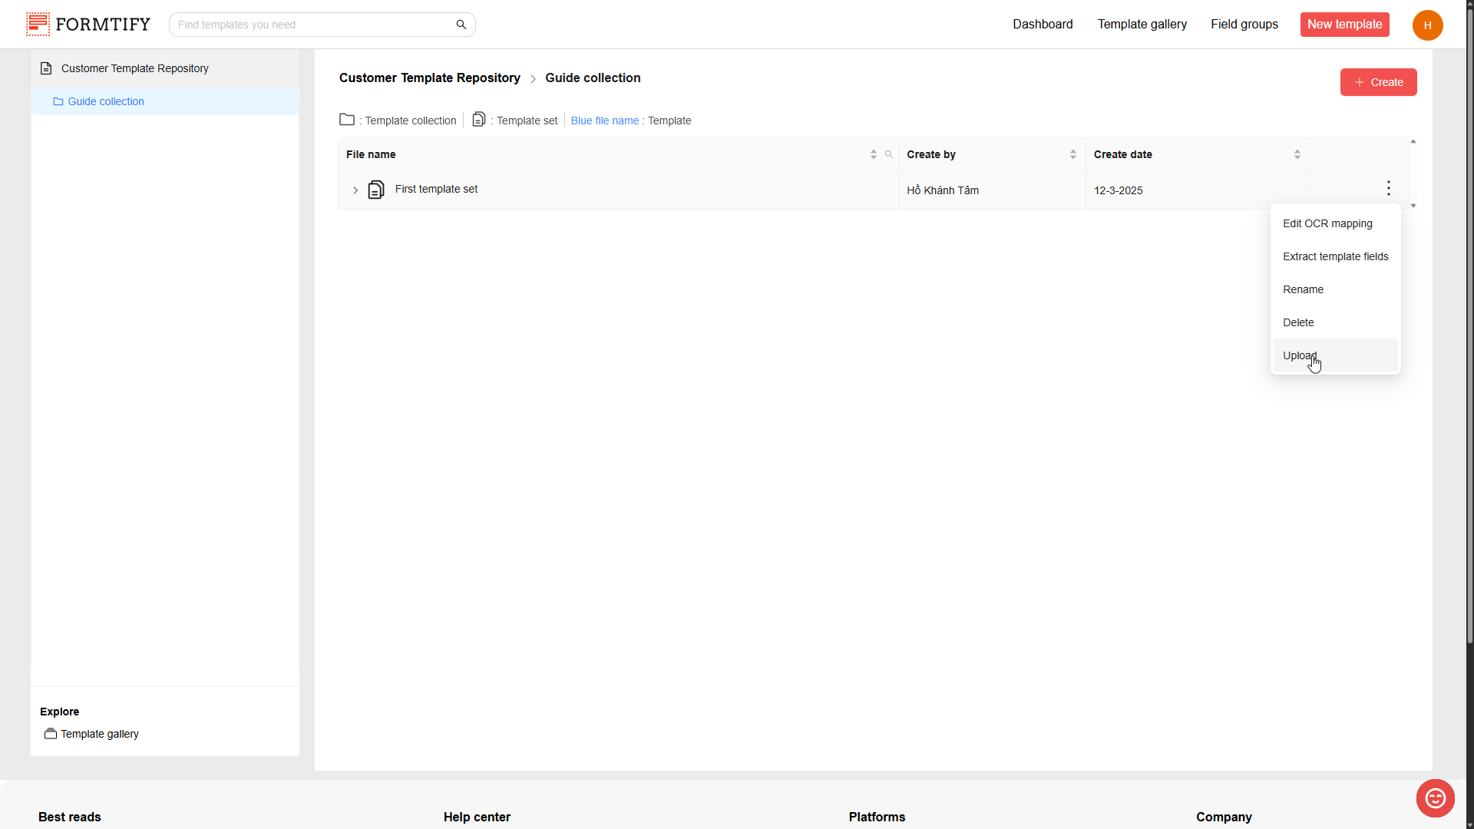Viewport: 1474px width, 829px height.
Task: Click the Formtify logo
Action: click(x=88, y=25)
